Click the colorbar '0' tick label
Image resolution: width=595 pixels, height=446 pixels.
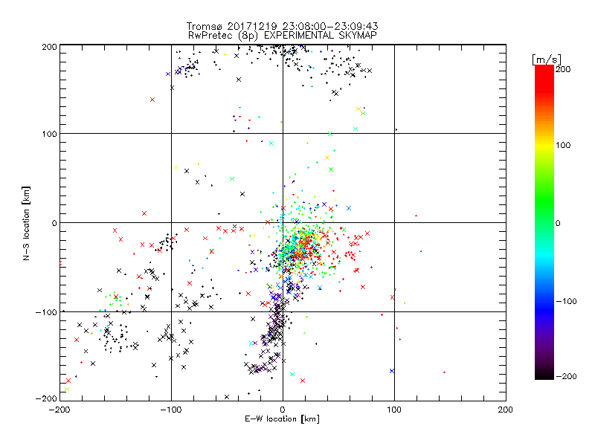(x=558, y=223)
